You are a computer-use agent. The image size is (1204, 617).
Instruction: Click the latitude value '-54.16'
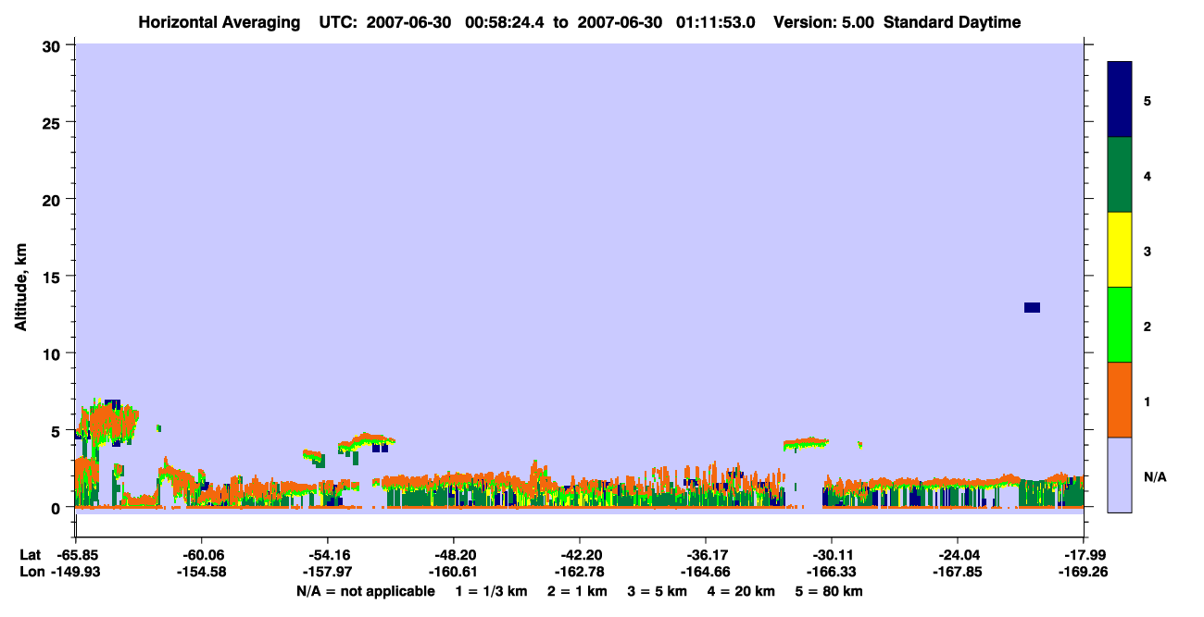point(327,555)
